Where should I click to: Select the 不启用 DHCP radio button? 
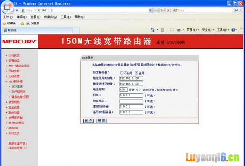click(122, 73)
